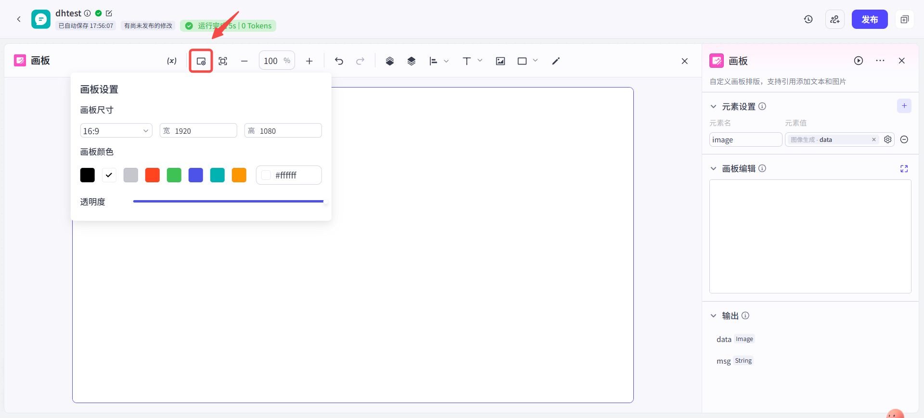The height and width of the screenshot is (418, 924).
Task: Zoom out with the minus button
Action: 244,61
